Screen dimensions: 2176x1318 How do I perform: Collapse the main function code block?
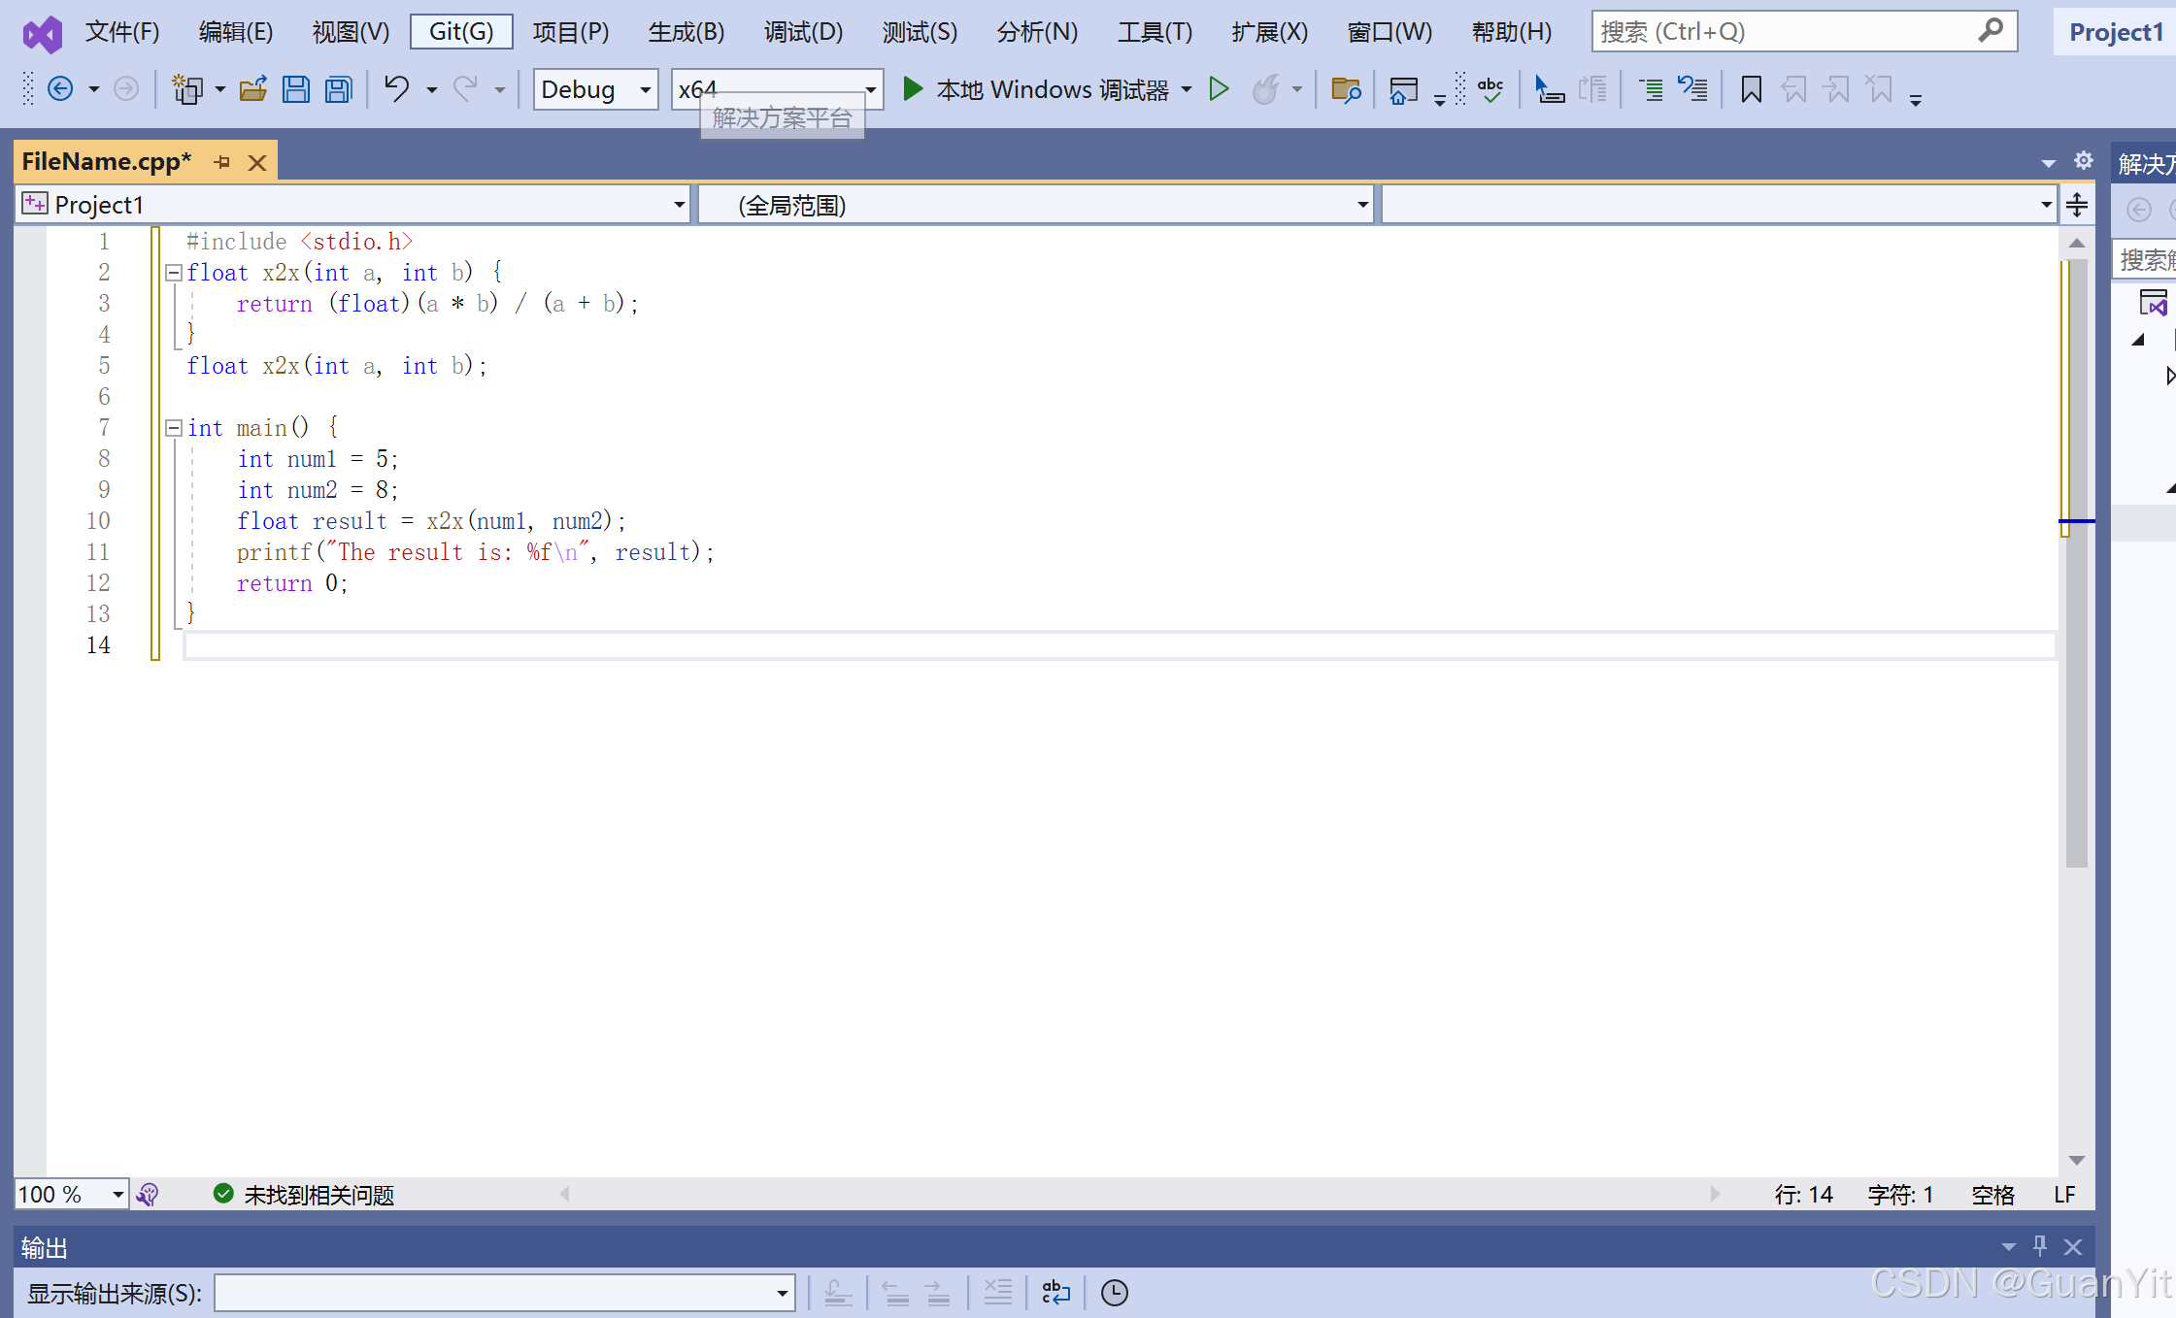click(x=174, y=428)
